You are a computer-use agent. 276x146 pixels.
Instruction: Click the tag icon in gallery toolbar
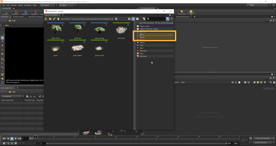pyautogui.click(x=58, y=19)
